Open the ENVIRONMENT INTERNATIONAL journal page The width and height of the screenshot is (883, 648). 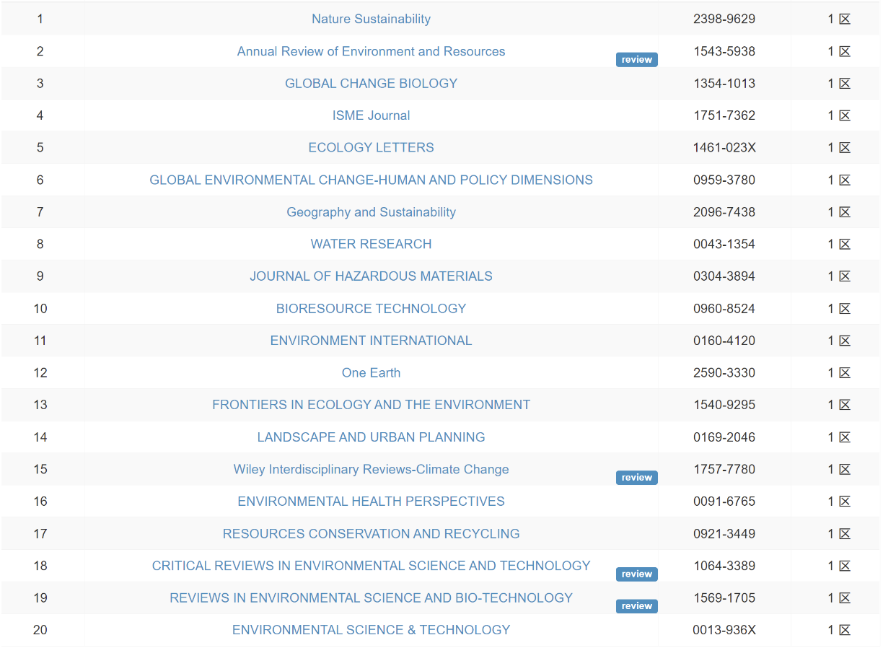[x=371, y=340]
